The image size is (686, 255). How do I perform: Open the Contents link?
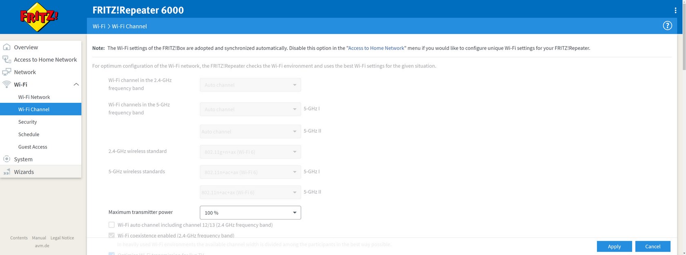click(x=19, y=238)
